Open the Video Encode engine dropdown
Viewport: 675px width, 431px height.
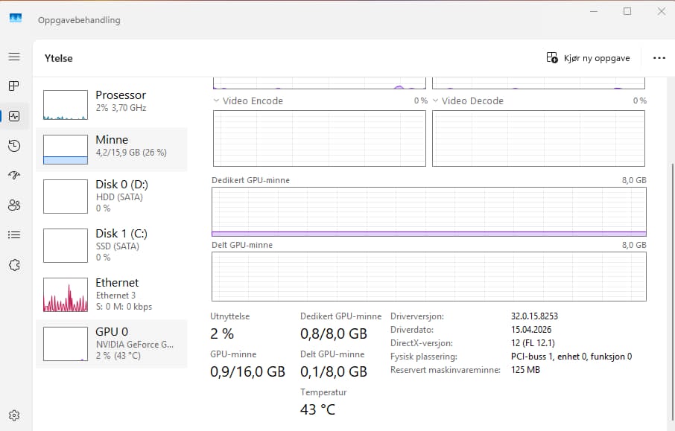pyautogui.click(x=216, y=100)
